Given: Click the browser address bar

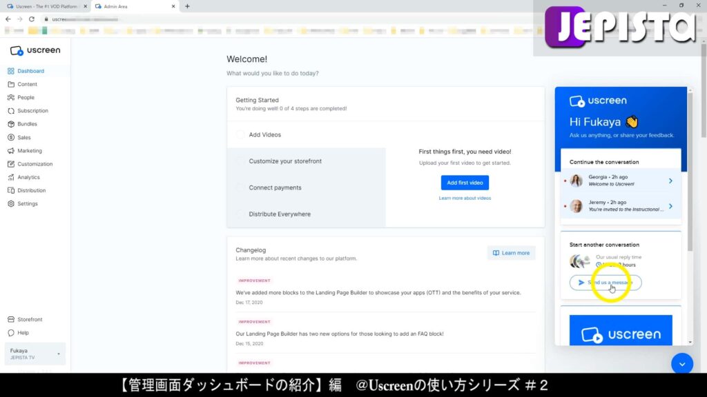Looking at the screenshot, I should 289,19.
